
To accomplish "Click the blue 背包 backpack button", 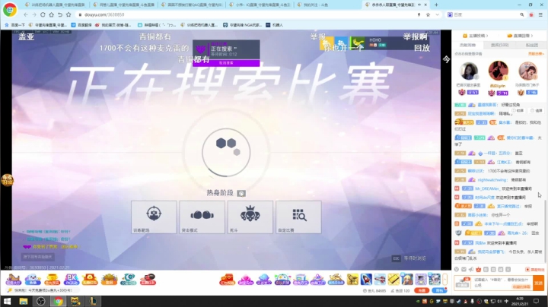I will click(x=439, y=290).
